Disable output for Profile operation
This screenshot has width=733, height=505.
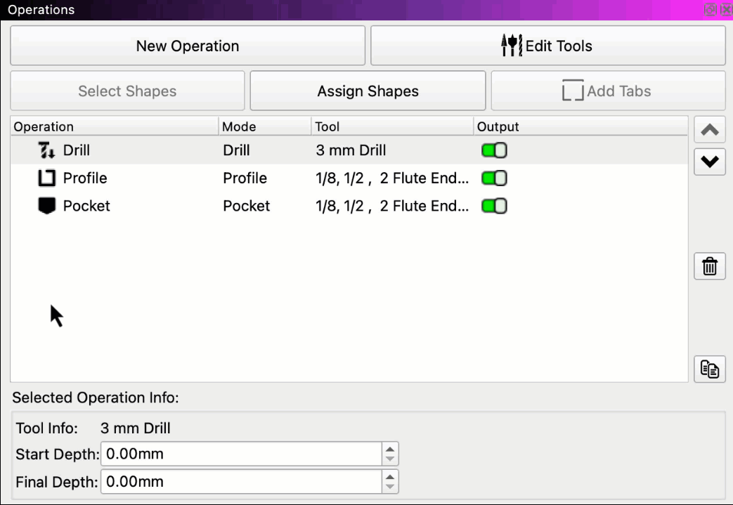[x=494, y=178]
